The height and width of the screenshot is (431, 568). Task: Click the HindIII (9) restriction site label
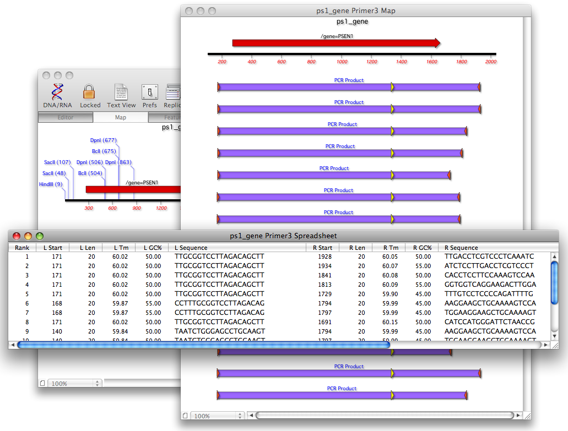pos(50,184)
